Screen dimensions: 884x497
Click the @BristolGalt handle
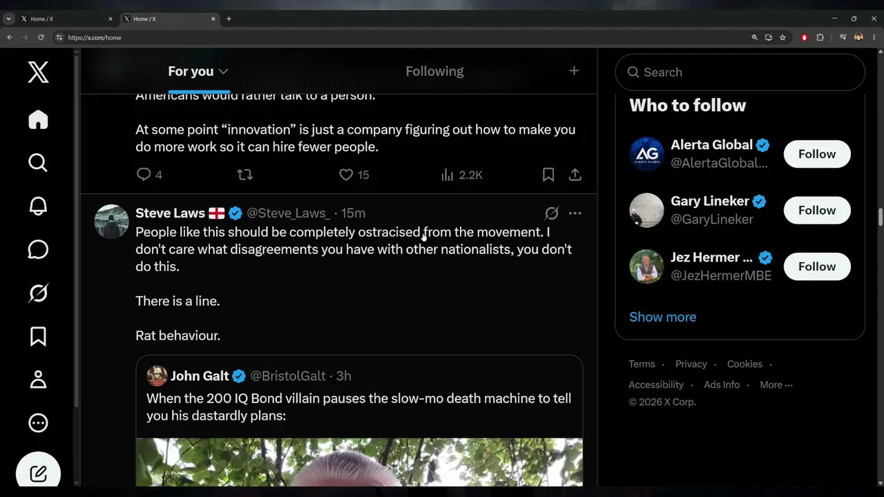tap(288, 376)
